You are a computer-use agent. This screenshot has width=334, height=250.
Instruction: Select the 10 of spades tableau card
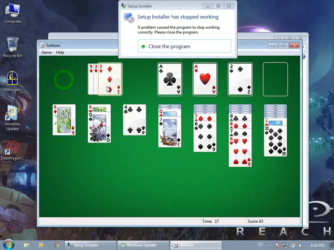(275, 141)
